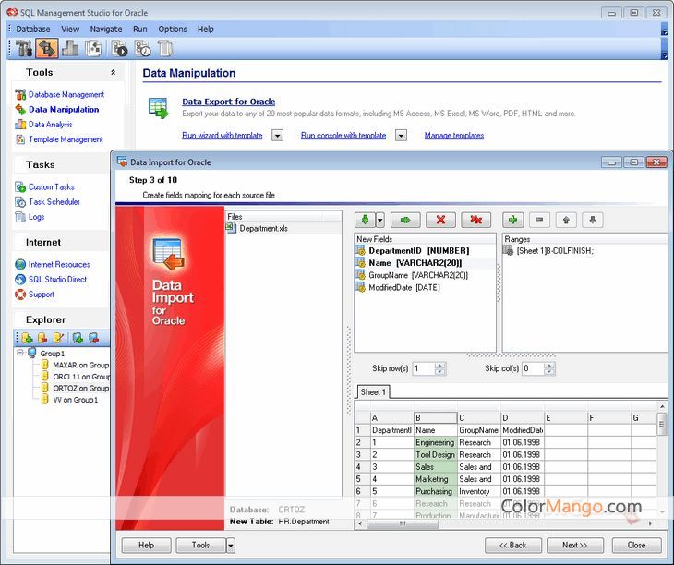This screenshot has width=674, height=565.
Task: Click vertical scrollbar down arrow of sheet
Action: (662, 511)
